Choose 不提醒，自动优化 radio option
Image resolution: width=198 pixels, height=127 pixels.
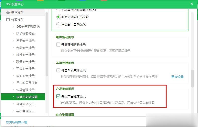pyautogui.click(x=58, y=24)
